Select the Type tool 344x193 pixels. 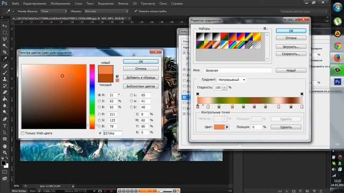(5, 125)
